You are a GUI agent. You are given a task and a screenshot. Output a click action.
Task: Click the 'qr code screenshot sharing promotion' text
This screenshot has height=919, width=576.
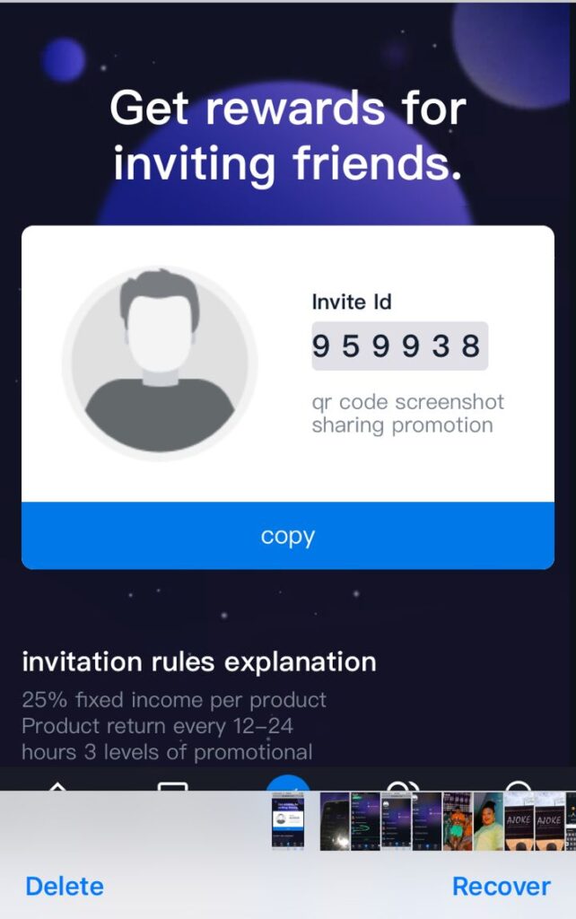pos(408,413)
